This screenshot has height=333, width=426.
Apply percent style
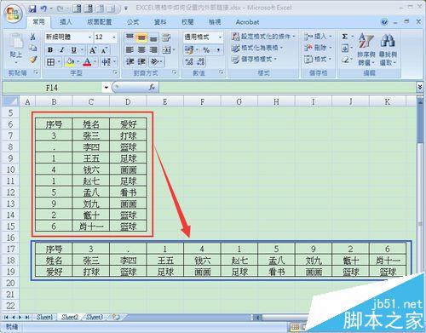(x=206, y=50)
